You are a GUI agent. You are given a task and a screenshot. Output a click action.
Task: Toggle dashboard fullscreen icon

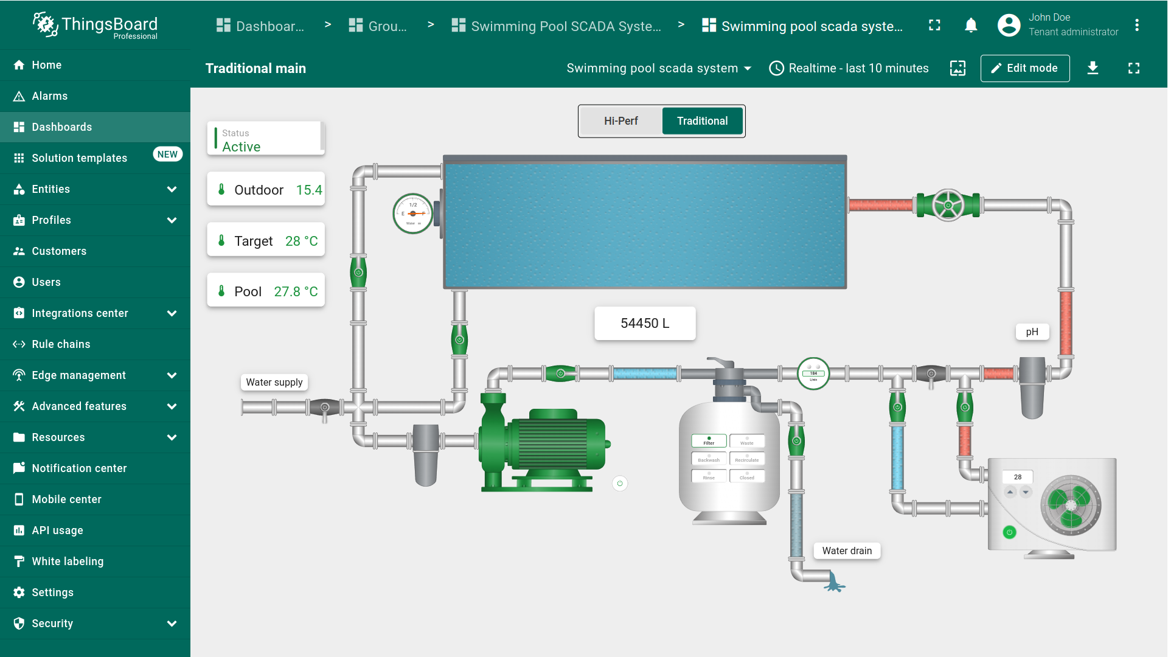(x=1133, y=68)
